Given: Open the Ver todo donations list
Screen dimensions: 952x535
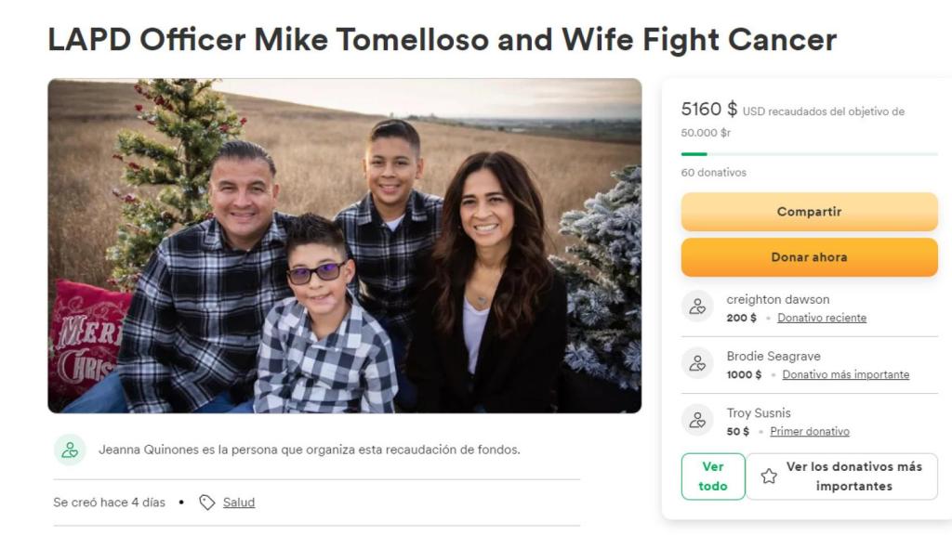Looking at the screenshot, I should pyautogui.click(x=713, y=476).
